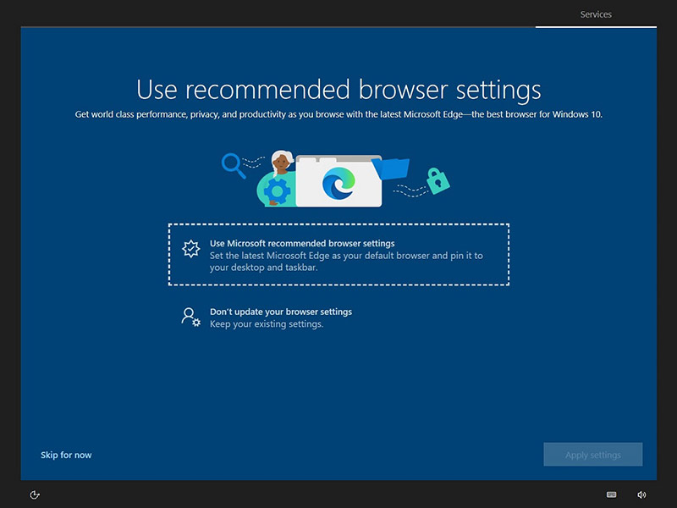Click the verified badge checkmark icon
Screen dimensions: 677x508
(x=191, y=249)
